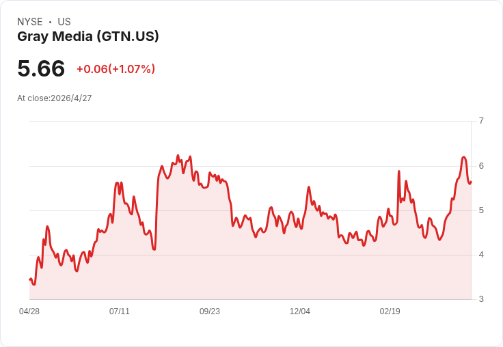Click the NYSE exchange label

click(30, 22)
